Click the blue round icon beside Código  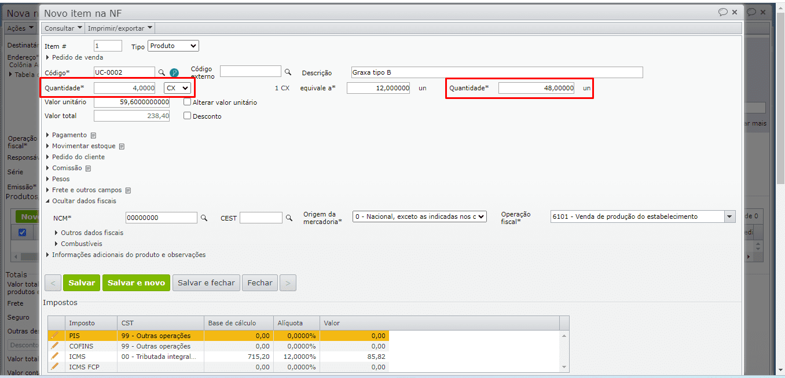coord(174,73)
